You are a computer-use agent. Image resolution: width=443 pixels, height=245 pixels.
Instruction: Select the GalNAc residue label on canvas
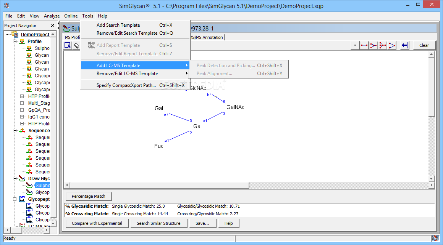pyautogui.click(x=235, y=107)
